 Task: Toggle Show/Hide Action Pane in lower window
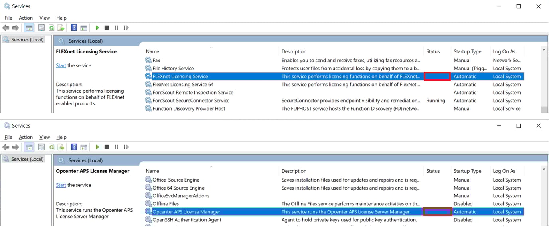tap(84, 147)
